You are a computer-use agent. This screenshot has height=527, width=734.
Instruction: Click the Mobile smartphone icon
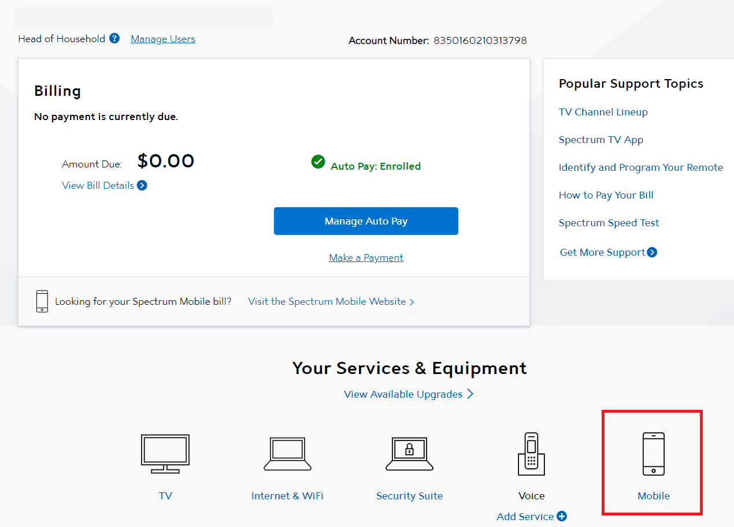(654, 454)
